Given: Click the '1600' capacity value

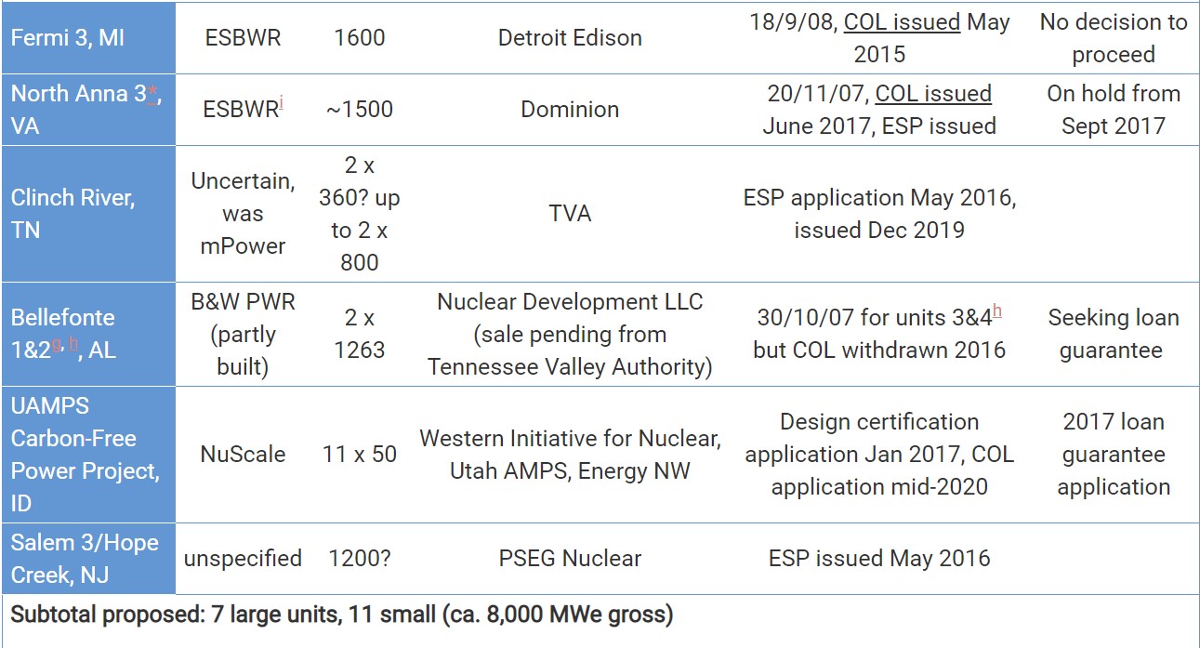Looking at the screenshot, I should 360,38.
